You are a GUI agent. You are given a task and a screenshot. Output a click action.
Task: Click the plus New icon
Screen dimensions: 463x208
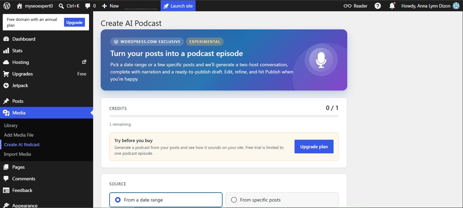click(x=104, y=6)
